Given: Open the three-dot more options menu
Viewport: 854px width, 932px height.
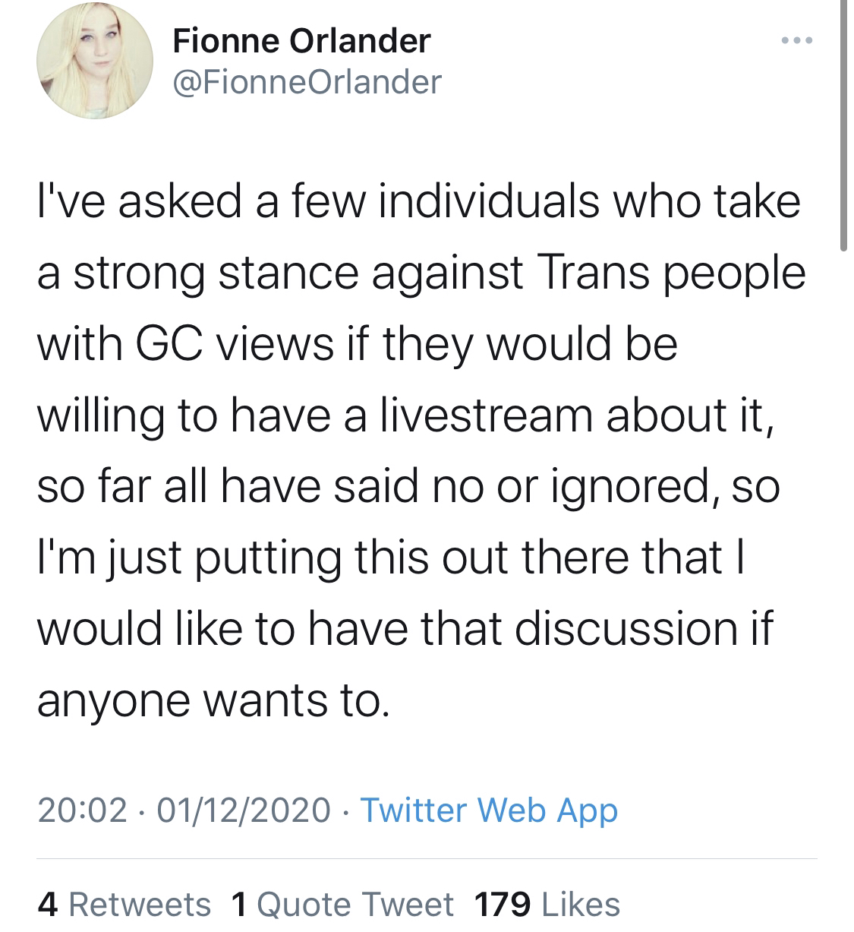Looking at the screenshot, I should click(x=798, y=39).
